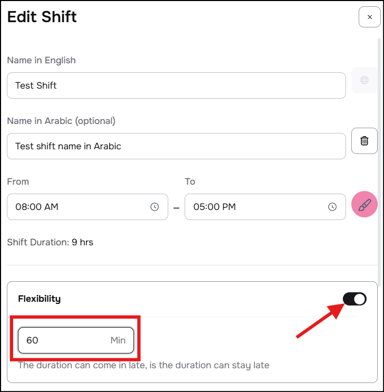Screen dimensions: 384x392
Task: Delete the Arabic name with trash icon
Action: point(364,141)
